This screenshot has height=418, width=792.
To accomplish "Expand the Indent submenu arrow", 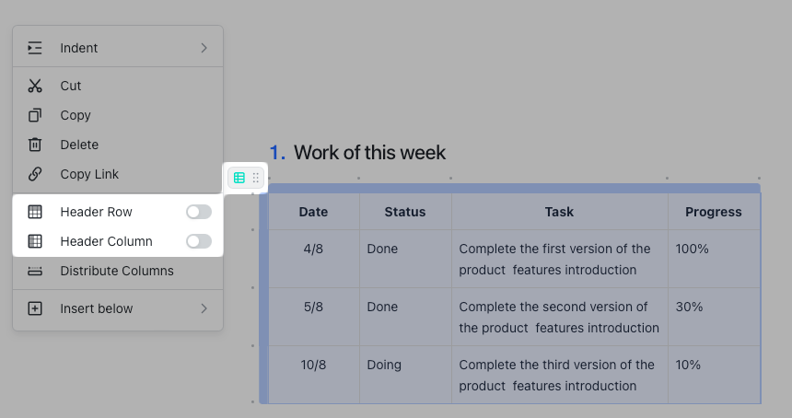I will click(204, 48).
